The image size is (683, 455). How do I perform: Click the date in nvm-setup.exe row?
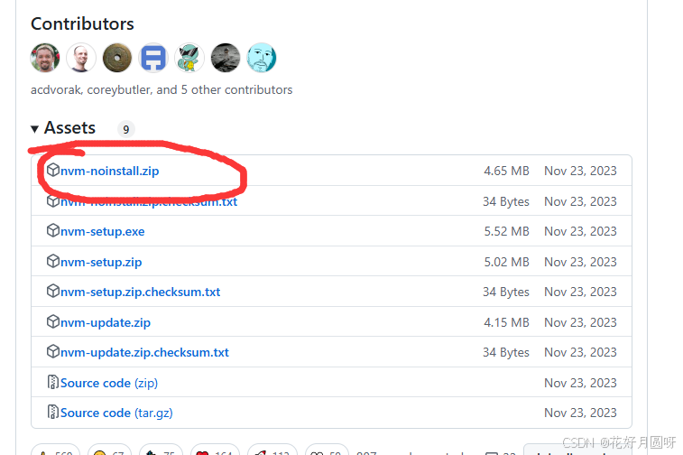pyautogui.click(x=581, y=231)
